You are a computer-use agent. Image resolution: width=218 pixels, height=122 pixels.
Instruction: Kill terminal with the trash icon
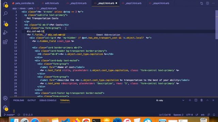(x=201, y=100)
